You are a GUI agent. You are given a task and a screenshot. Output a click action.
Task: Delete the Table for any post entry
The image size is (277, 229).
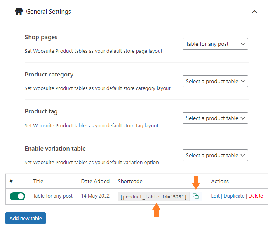click(x=256, y=196)
